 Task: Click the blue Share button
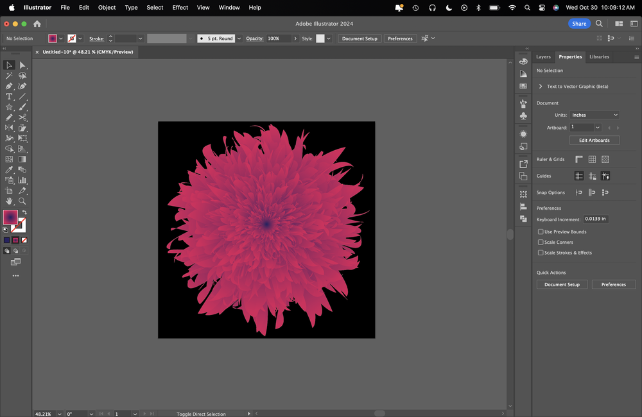(579, 24)
